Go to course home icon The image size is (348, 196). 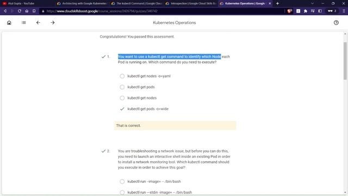coord(9,23)
